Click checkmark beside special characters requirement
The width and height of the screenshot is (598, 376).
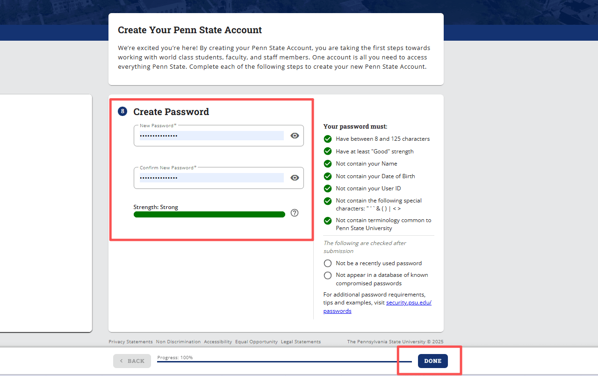(328, 201)
